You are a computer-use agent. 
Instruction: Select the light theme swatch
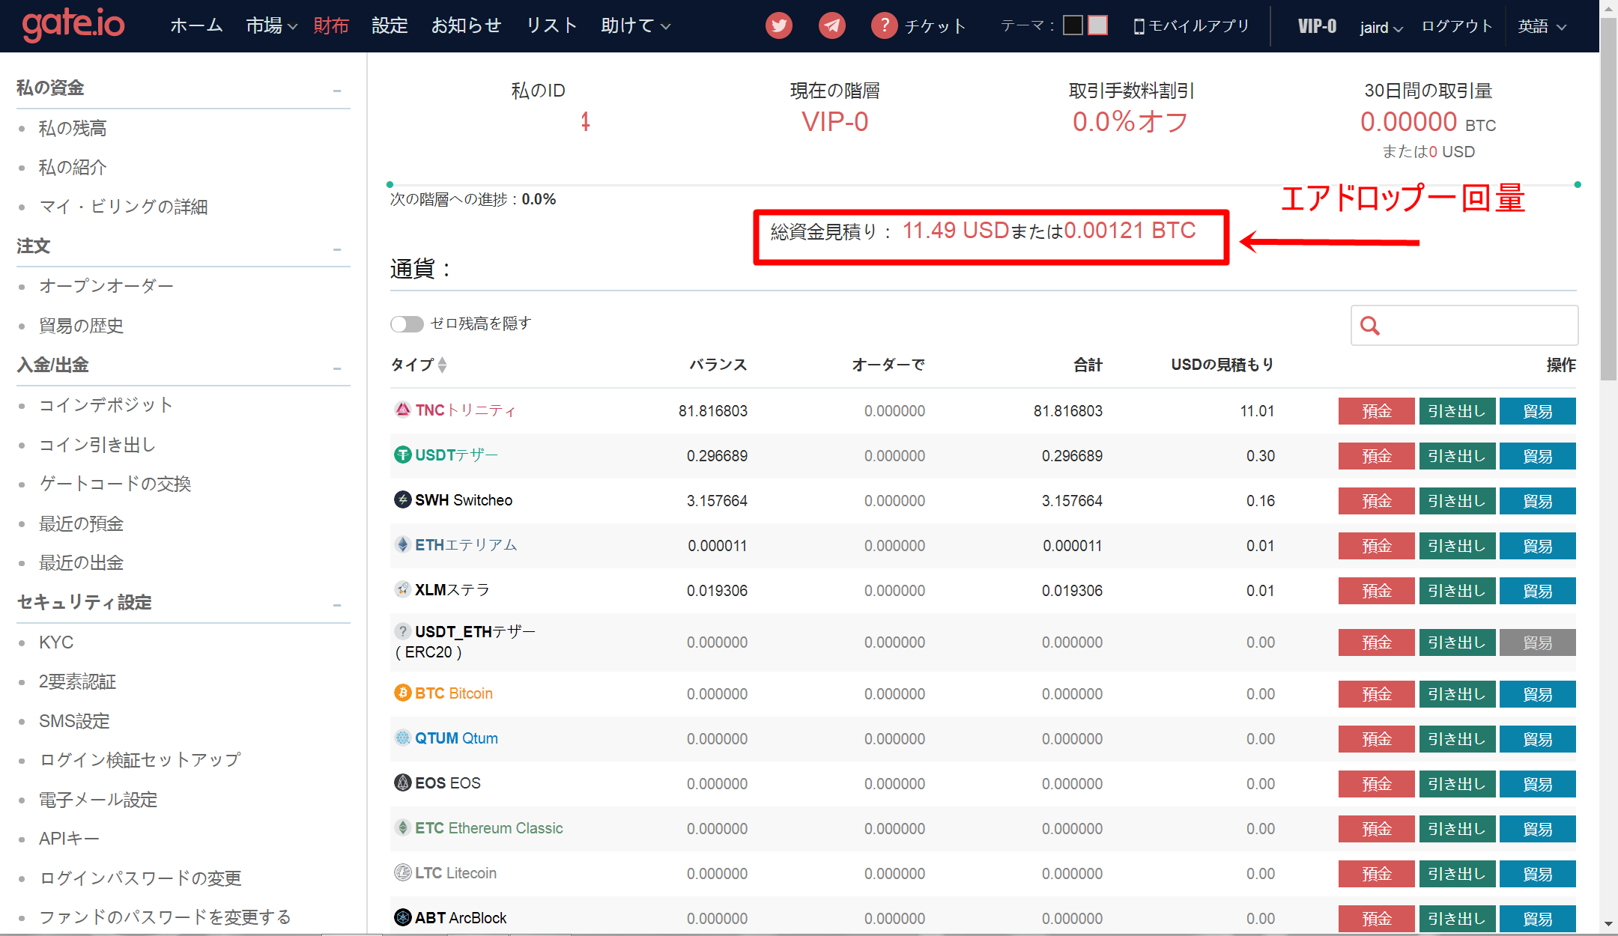point(1098,25)
